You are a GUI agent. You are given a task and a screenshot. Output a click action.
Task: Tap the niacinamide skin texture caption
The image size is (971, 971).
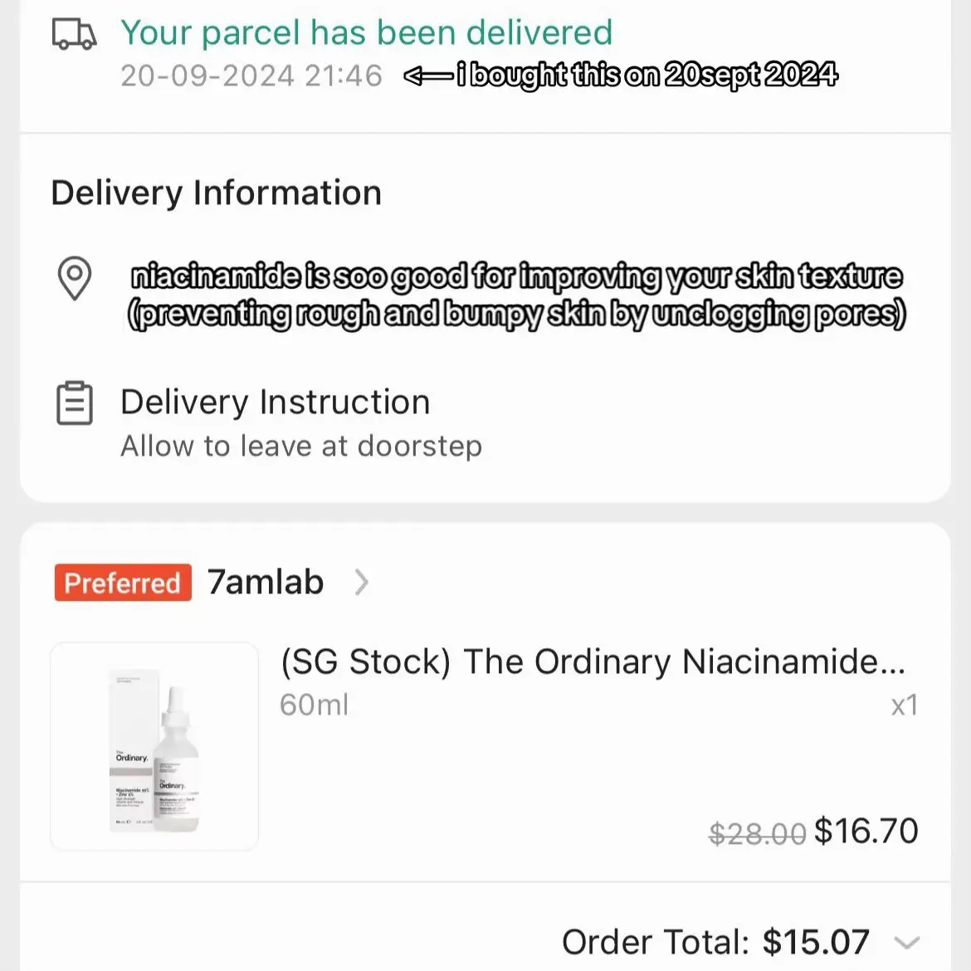[x=516, y=295]
